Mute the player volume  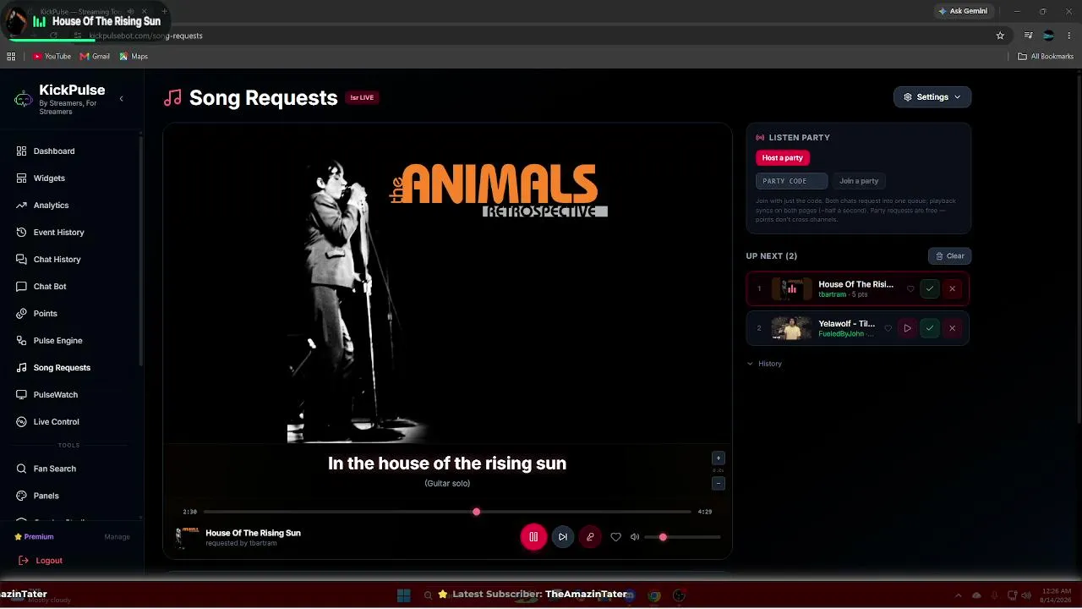(x=635, y=537)
